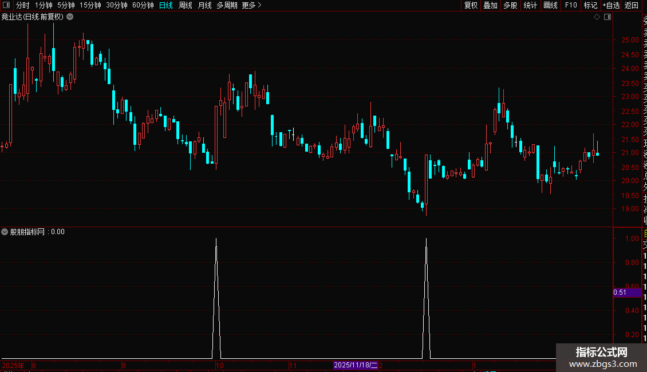Image resolution: width=647 pixels, height=372 pixels.
Task: Click the 1.00 indicator axis label
Action: point(632,239)
